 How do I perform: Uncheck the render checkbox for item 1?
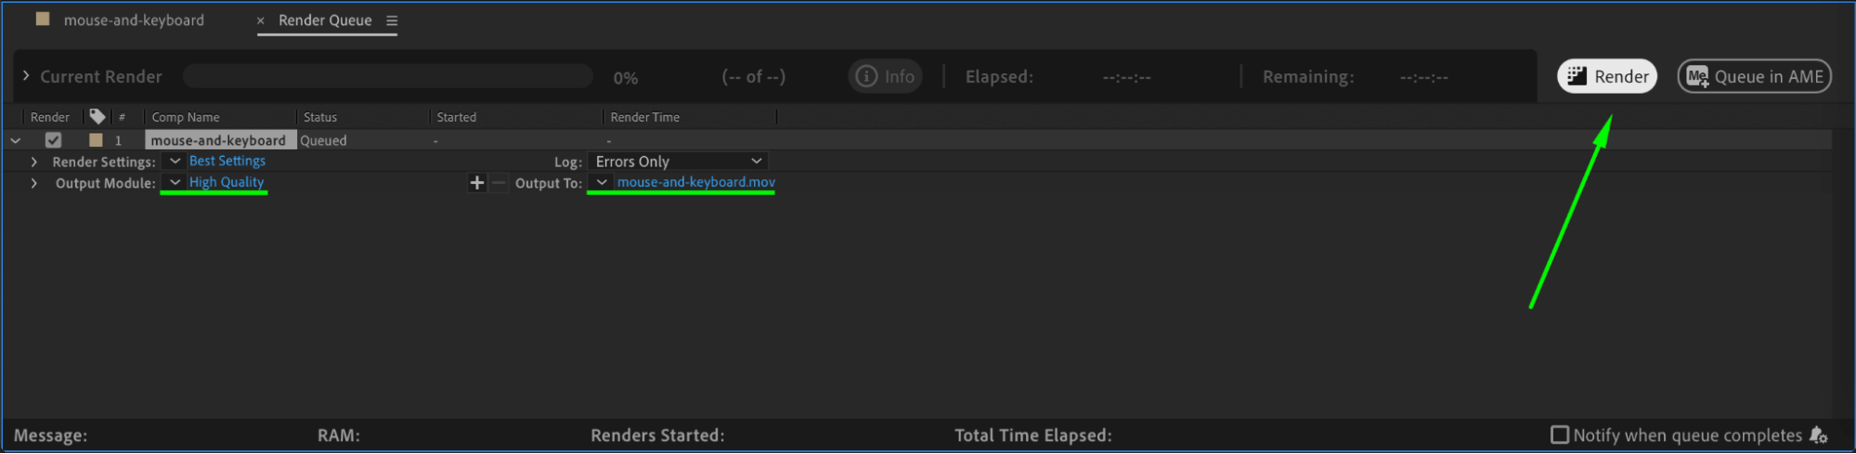tap(54, 140)
